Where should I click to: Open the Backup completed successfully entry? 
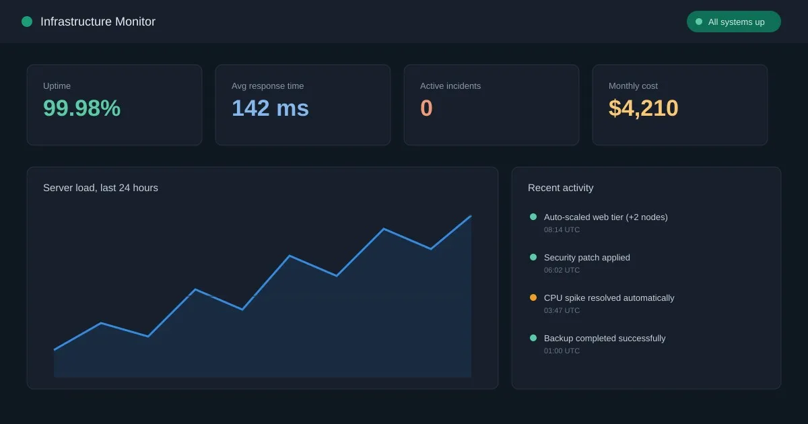click(x=605, y=338)
